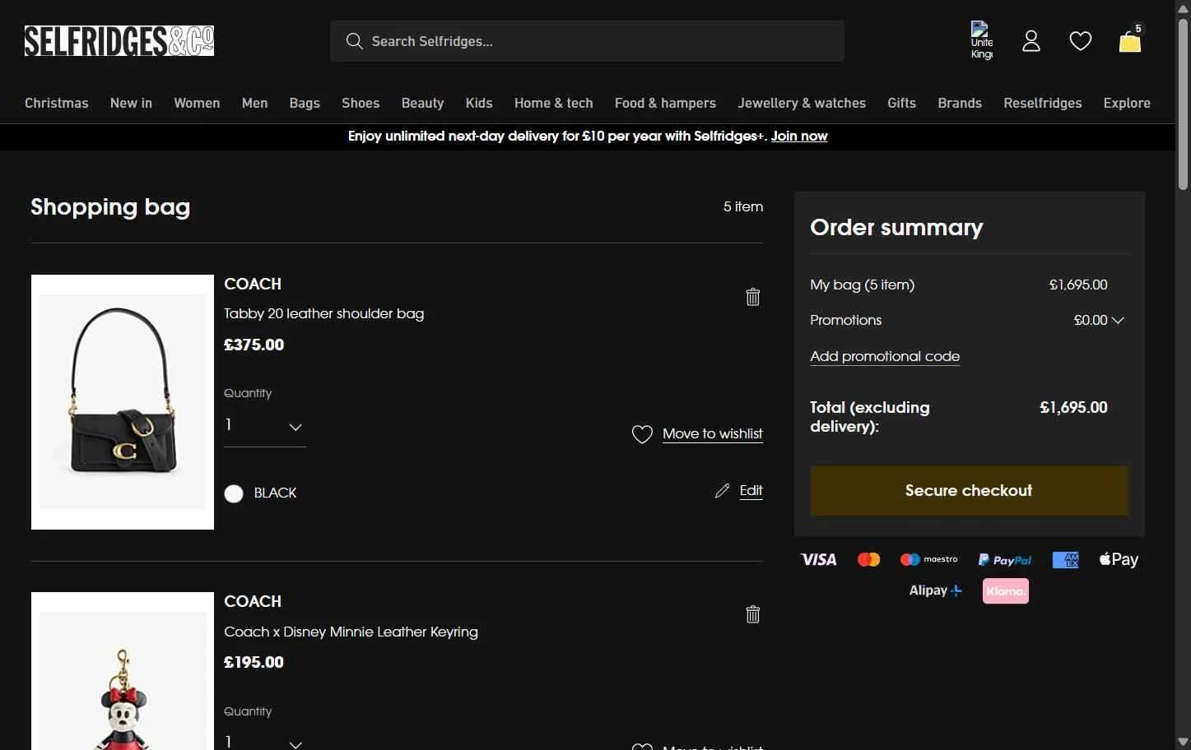Screen dimensions: 1191x750
Task: Open the Coach Tabby bag product thumbnail
Action: (x=123, y=402)
